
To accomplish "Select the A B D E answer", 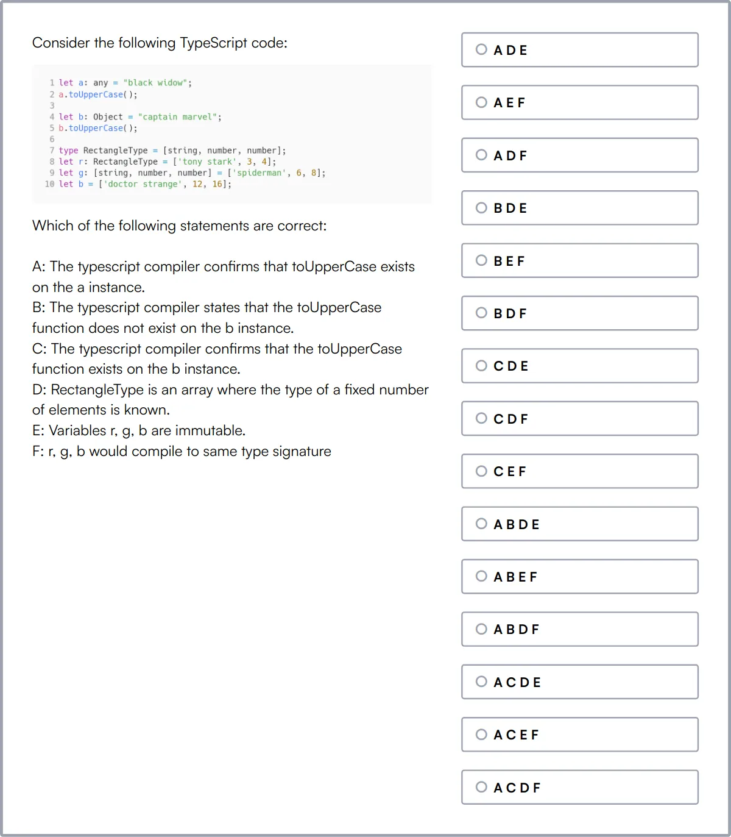I will point(579,524).
